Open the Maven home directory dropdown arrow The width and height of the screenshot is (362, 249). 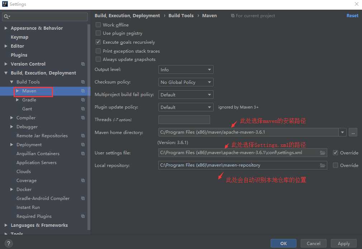tap(342, 132)
